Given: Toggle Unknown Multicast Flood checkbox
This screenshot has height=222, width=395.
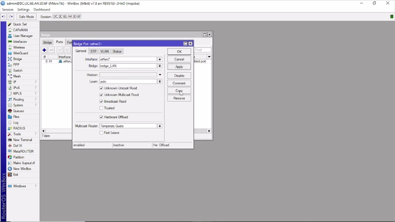Looking at the screenshot, I should (x=101, y=95).
